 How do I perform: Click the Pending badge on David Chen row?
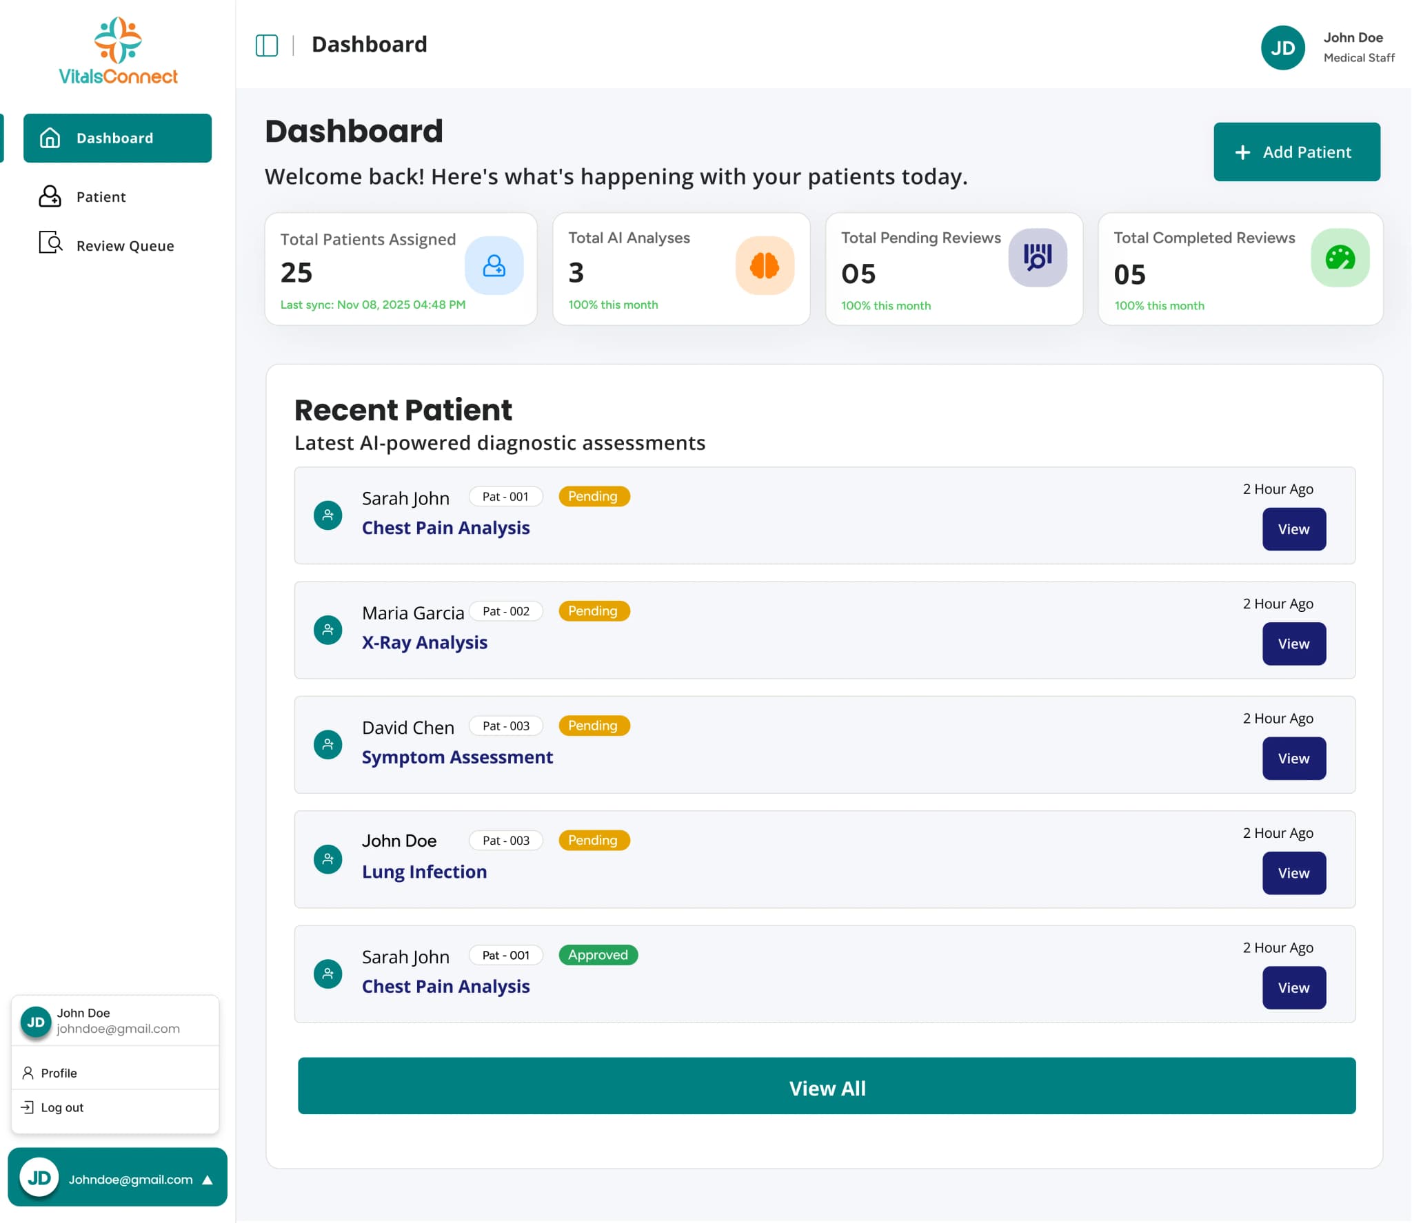point(594,726)
